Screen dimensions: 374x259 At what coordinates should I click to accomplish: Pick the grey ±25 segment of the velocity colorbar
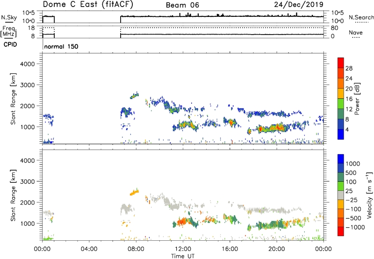pos(341,195)
